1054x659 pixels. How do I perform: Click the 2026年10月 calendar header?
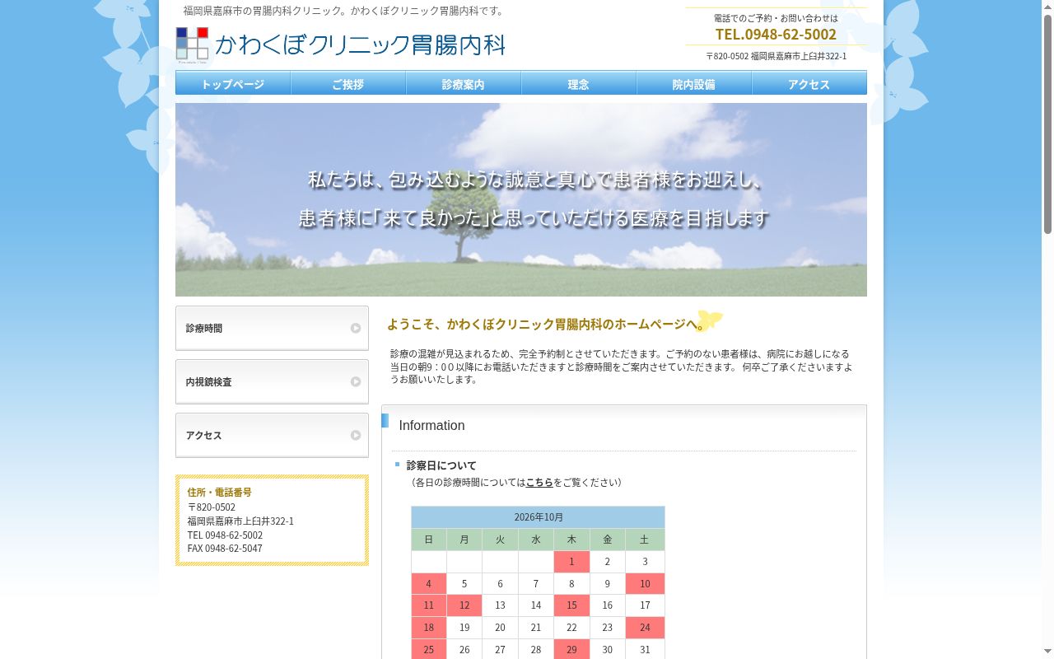pyautogui.click(x=539, y=517)
